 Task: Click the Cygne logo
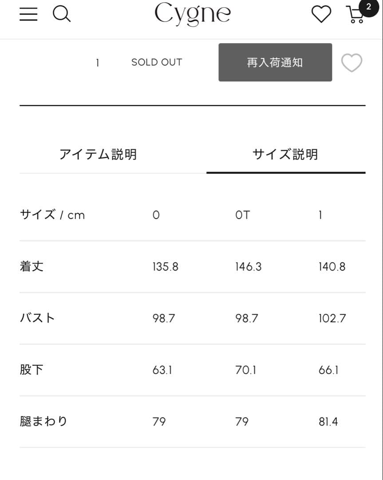click(192, 14)
